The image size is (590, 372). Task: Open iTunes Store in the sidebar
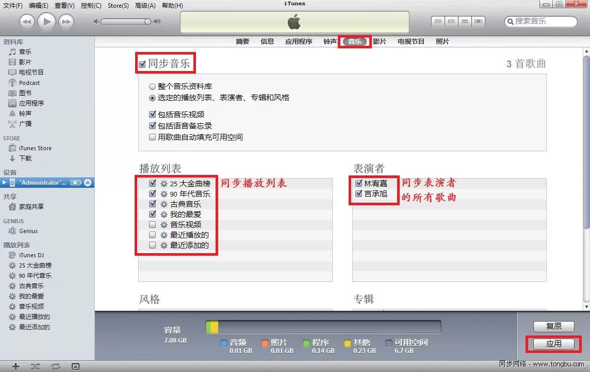coord(35,148)
